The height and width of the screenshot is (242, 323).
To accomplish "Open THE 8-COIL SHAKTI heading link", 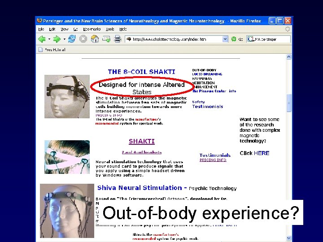I will (x=141, y=72).
